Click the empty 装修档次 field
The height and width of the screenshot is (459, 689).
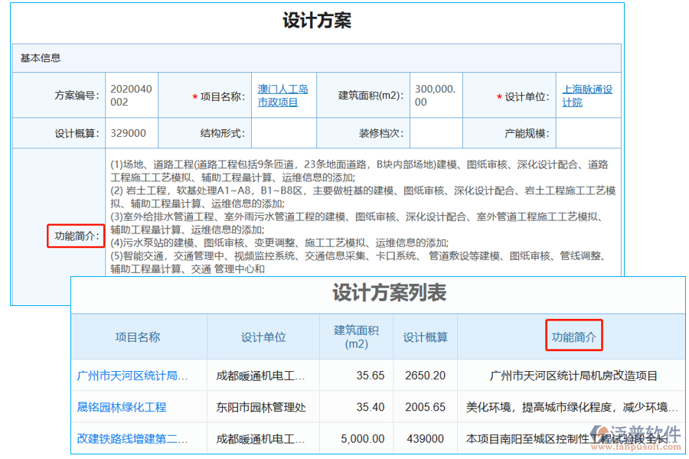click(436, 132)
